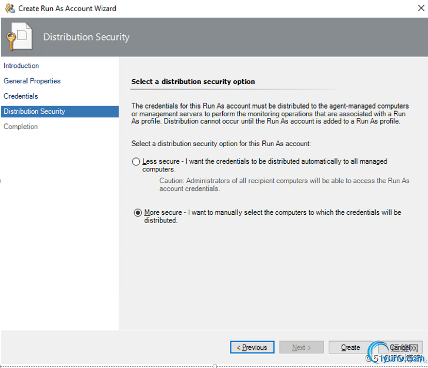Click the wizard icon in the title bar
The height and width of the screenshot is (368, 428).
[9, 8]
